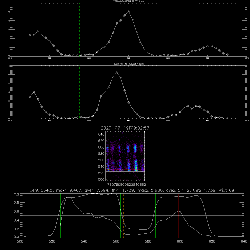Click the 540 label on image y-axis
The height and width of the screenshot is (250, 250).
click(x=101, y=166)
